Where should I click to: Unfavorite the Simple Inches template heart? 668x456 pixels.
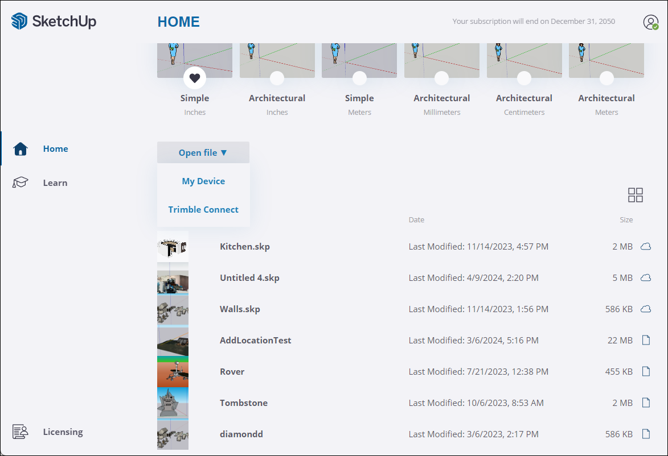[x=195, y=78]
